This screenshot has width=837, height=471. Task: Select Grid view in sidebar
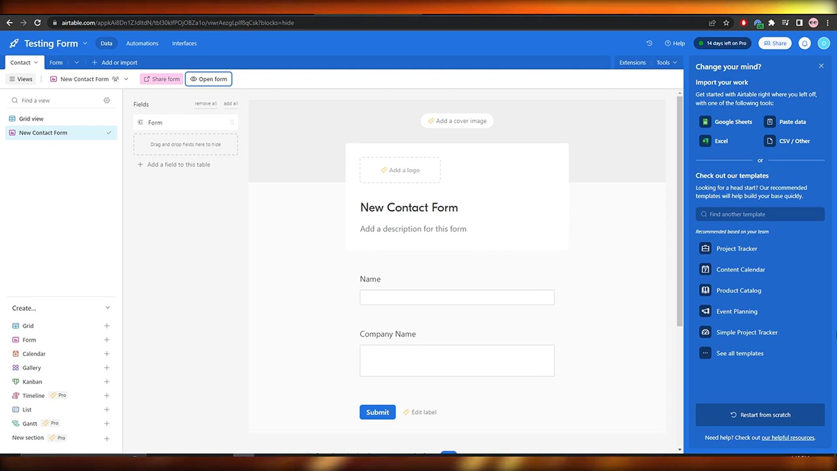pyautogui.click(x=61, y=119)
